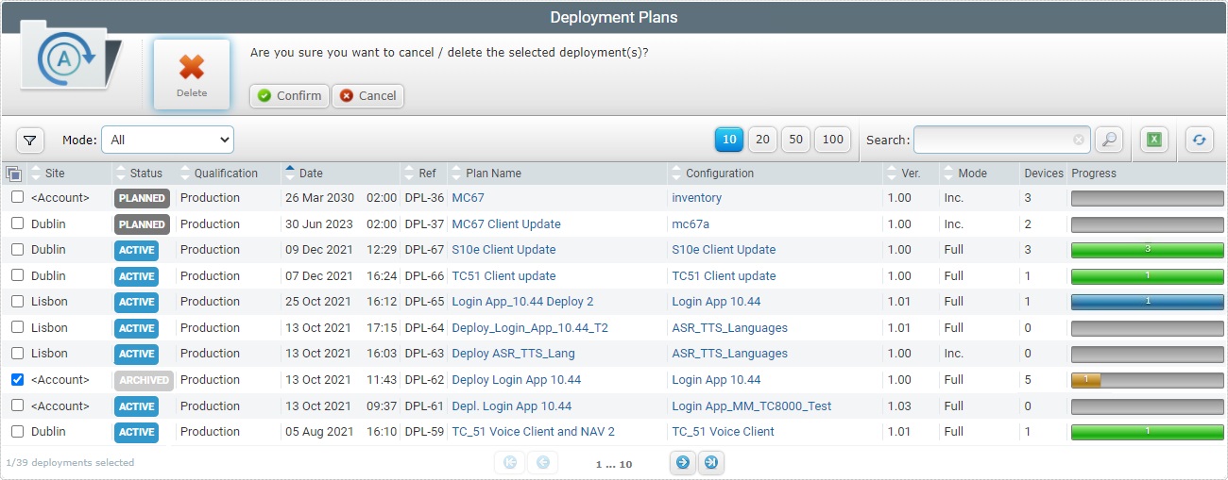Check the DPL-61 row checkbox
The height and width of the screenshot is (480, 1228).
pyautogui.click(x=17, y=406)
